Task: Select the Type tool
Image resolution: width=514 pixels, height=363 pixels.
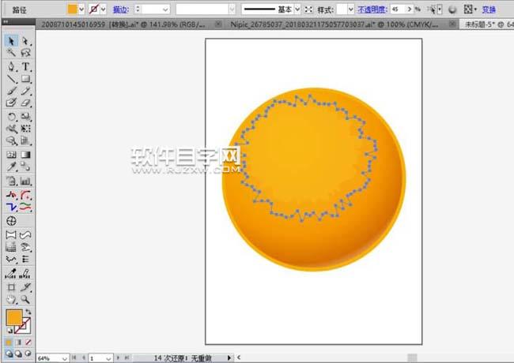Action: pyautogui.click(x=25, y=67)
